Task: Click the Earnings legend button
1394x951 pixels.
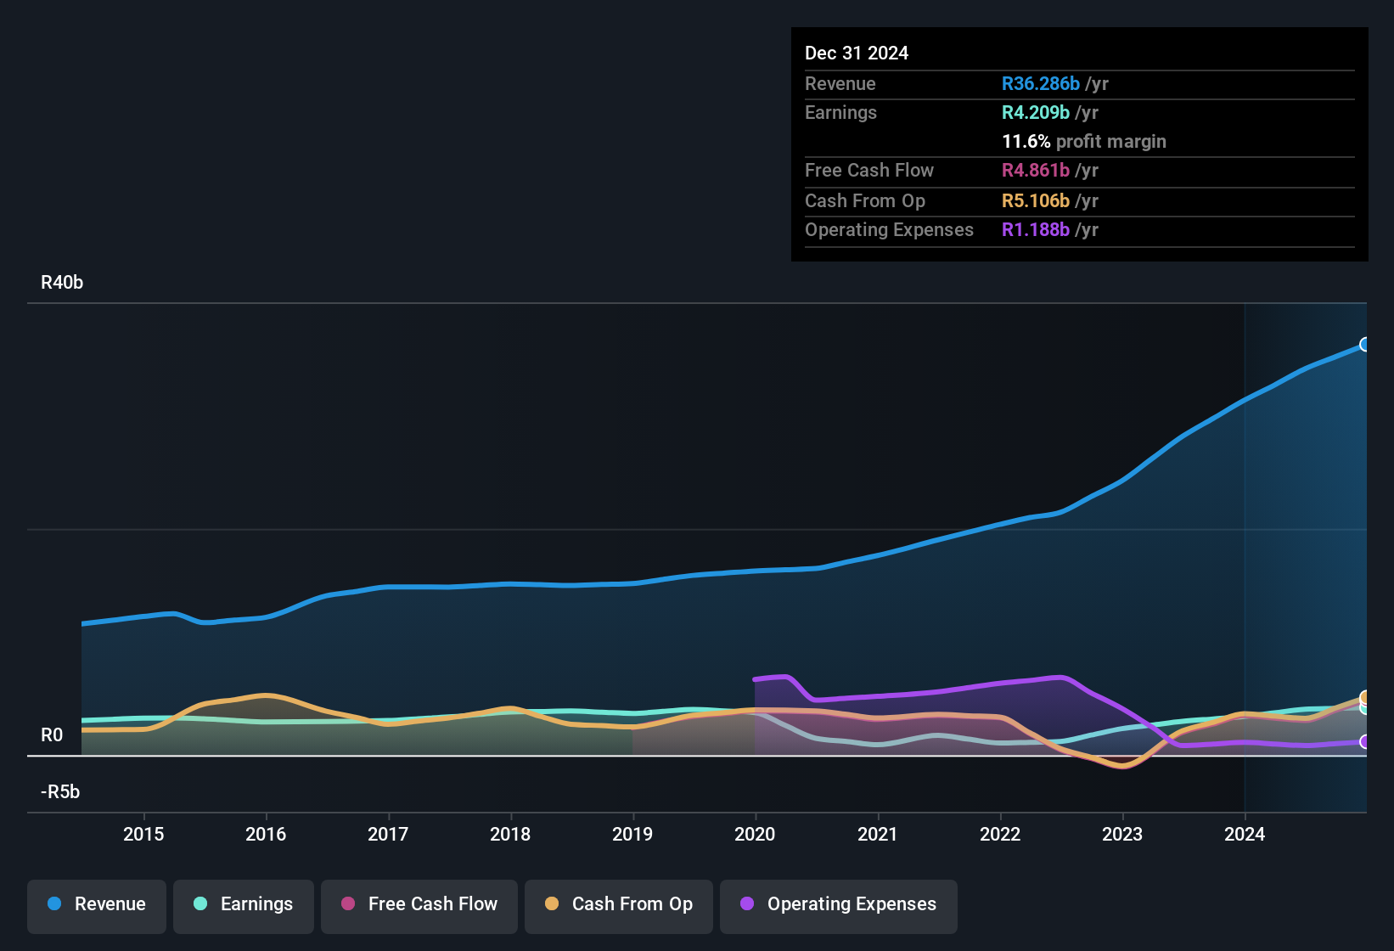Action: coord(243,904)
